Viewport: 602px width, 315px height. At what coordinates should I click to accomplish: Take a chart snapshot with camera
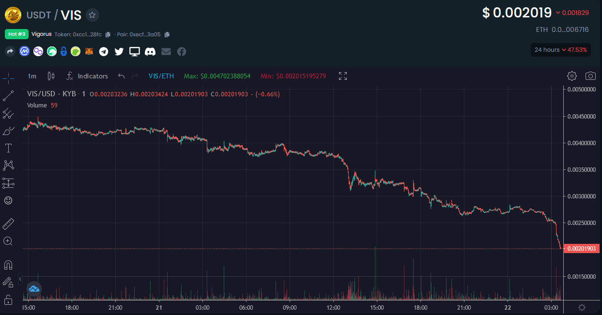[590, 76]
